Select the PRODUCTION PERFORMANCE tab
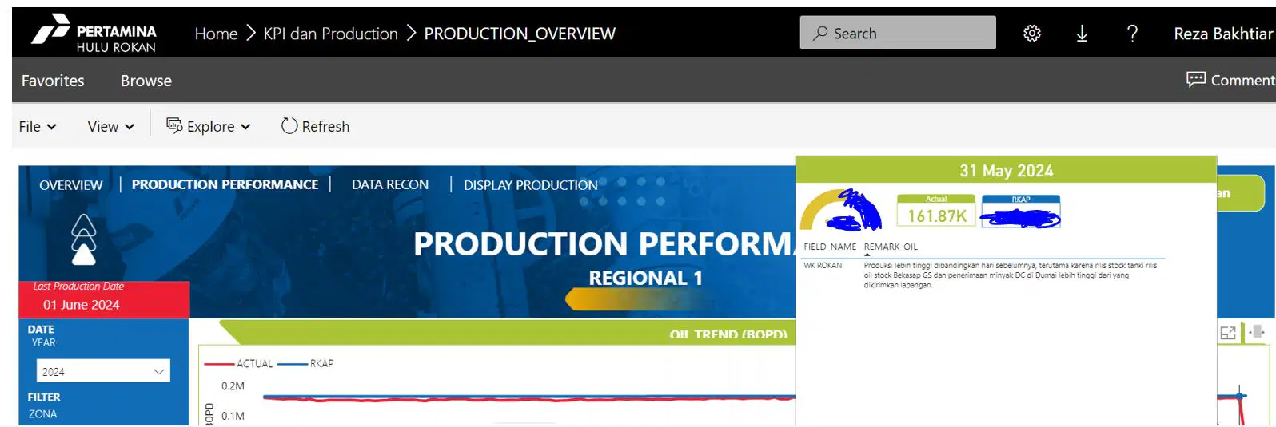The width and height of the screenshot is (1276, 427). point(225,184)
